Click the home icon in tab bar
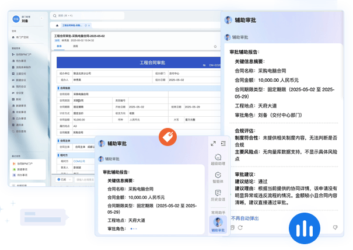 coord(57,26)
